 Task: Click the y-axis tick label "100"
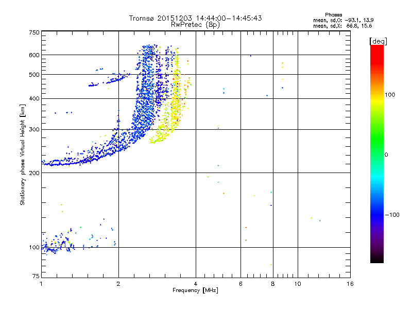(34, 248)
